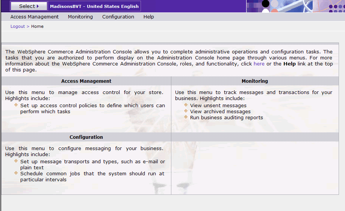Viewport: 345px width, 211px height.
Task: Click the MadisonsBVT - United States English label
Action: click(x=94, y=6)
